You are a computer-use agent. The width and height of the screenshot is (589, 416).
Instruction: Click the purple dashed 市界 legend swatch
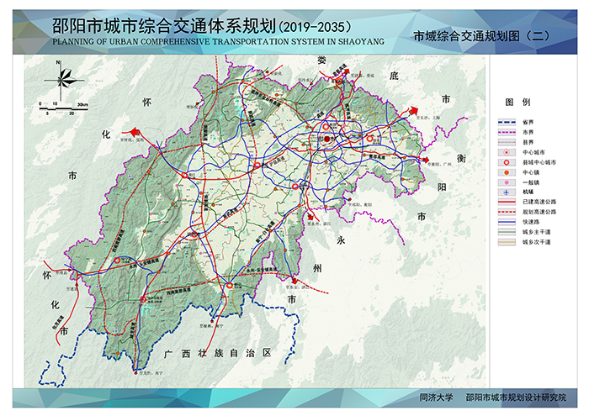[x=505, y=132]
